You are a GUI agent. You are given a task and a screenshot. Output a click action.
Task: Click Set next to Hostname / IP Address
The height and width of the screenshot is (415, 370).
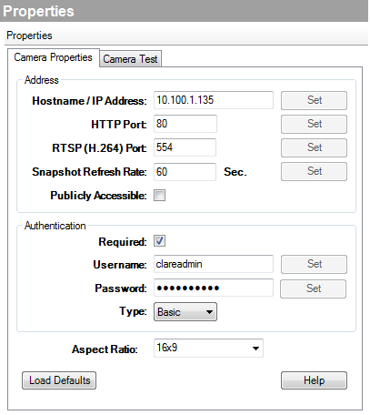tap(314, 100)
